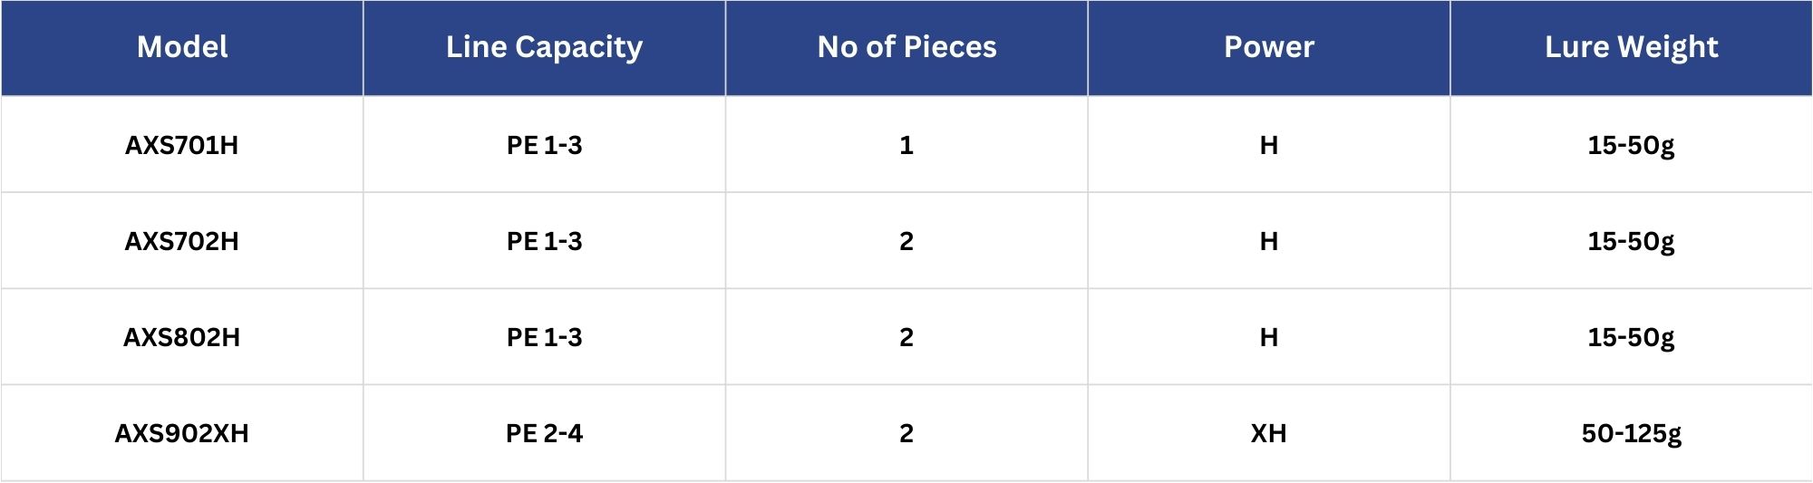Select the power cell in AXS701H row
Image resolution: width=1813 pixels, height=483 pixels.
(1268, 145)
